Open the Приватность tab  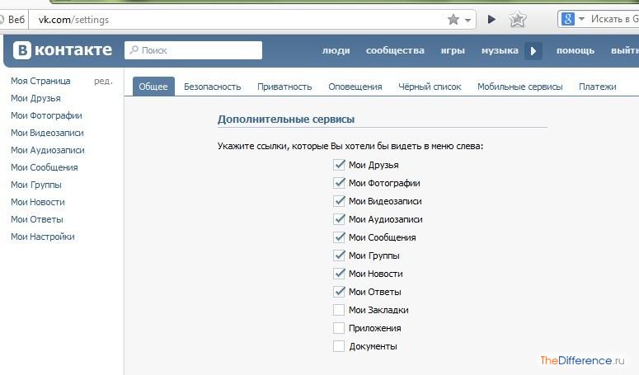284,87
